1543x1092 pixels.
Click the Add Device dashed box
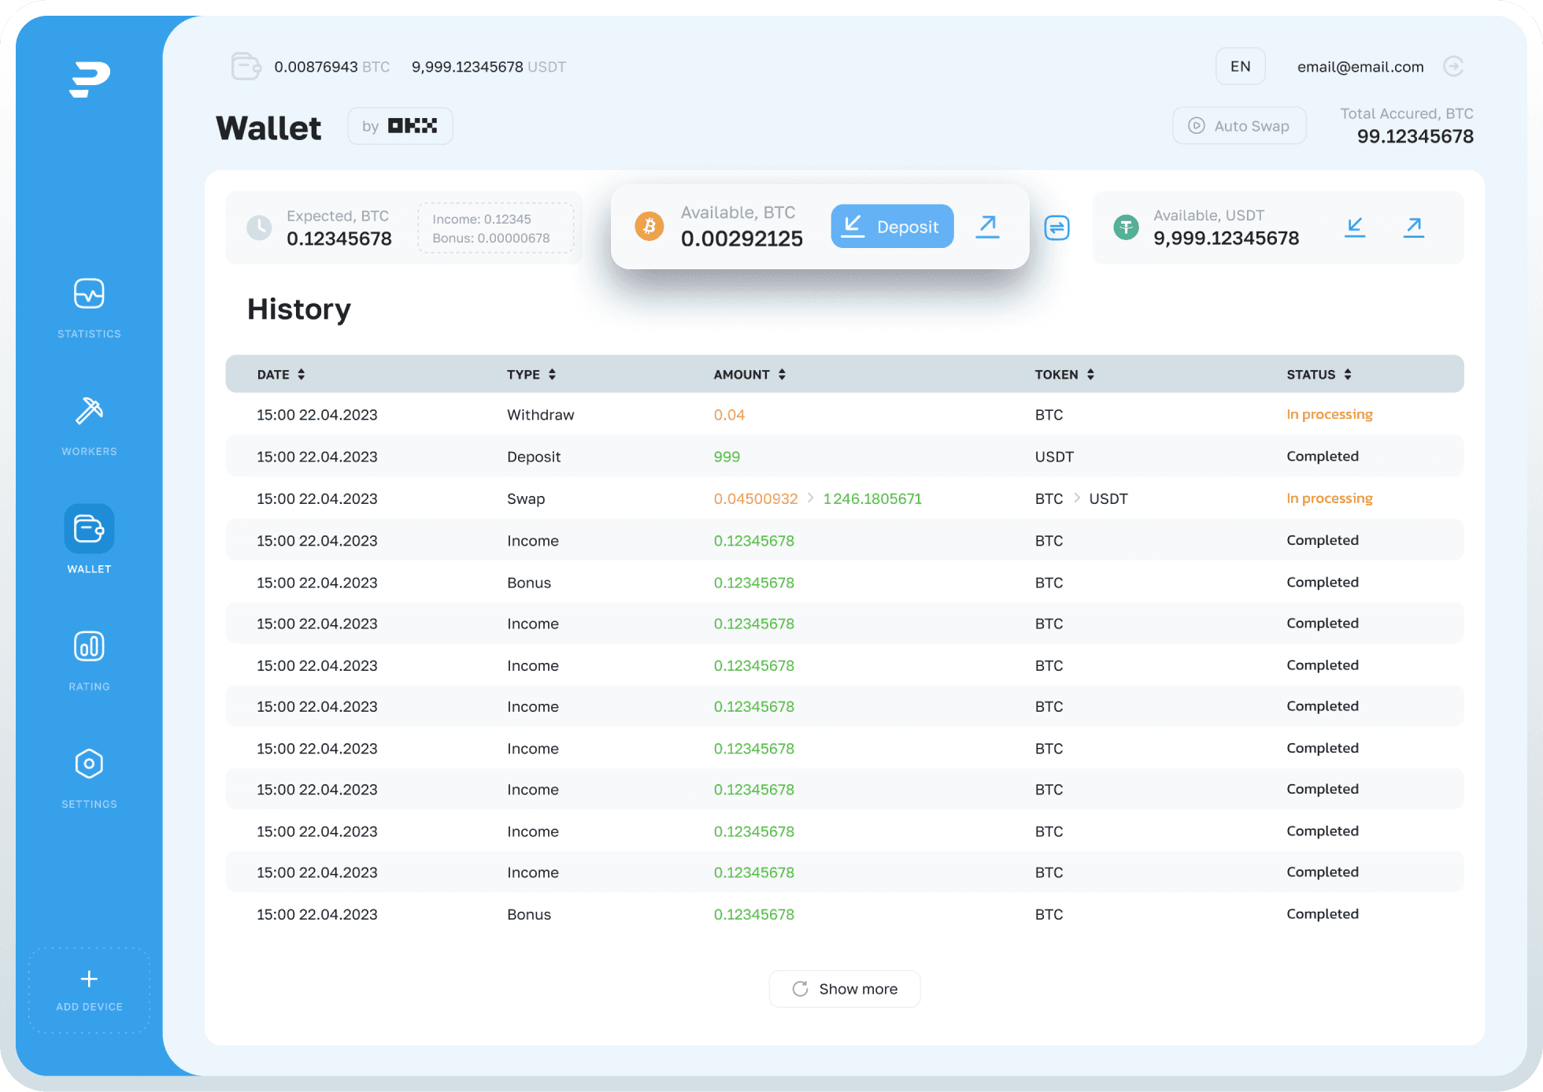89,990
